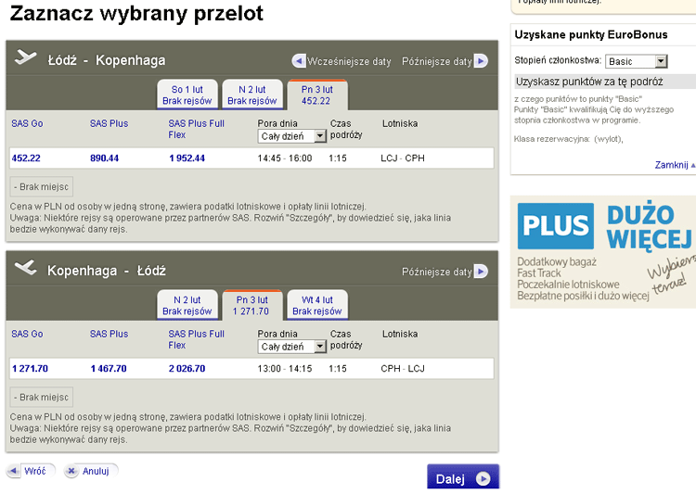Image resolution: width=696 pixels, height=494 pixels.
Task: Choose SAS Plus fare 890.44
Action: pos(104,158)
